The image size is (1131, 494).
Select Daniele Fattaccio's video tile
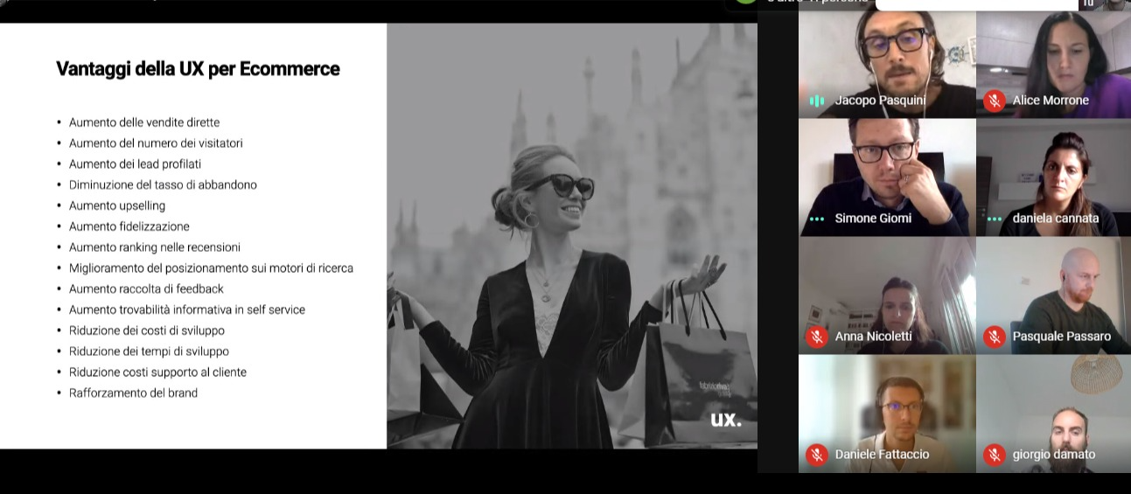[887, 414]
